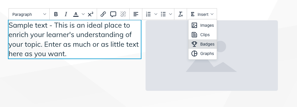Apply superscript formatting
Viewport: 297px width, 107px height.
(x=91, y=14)
